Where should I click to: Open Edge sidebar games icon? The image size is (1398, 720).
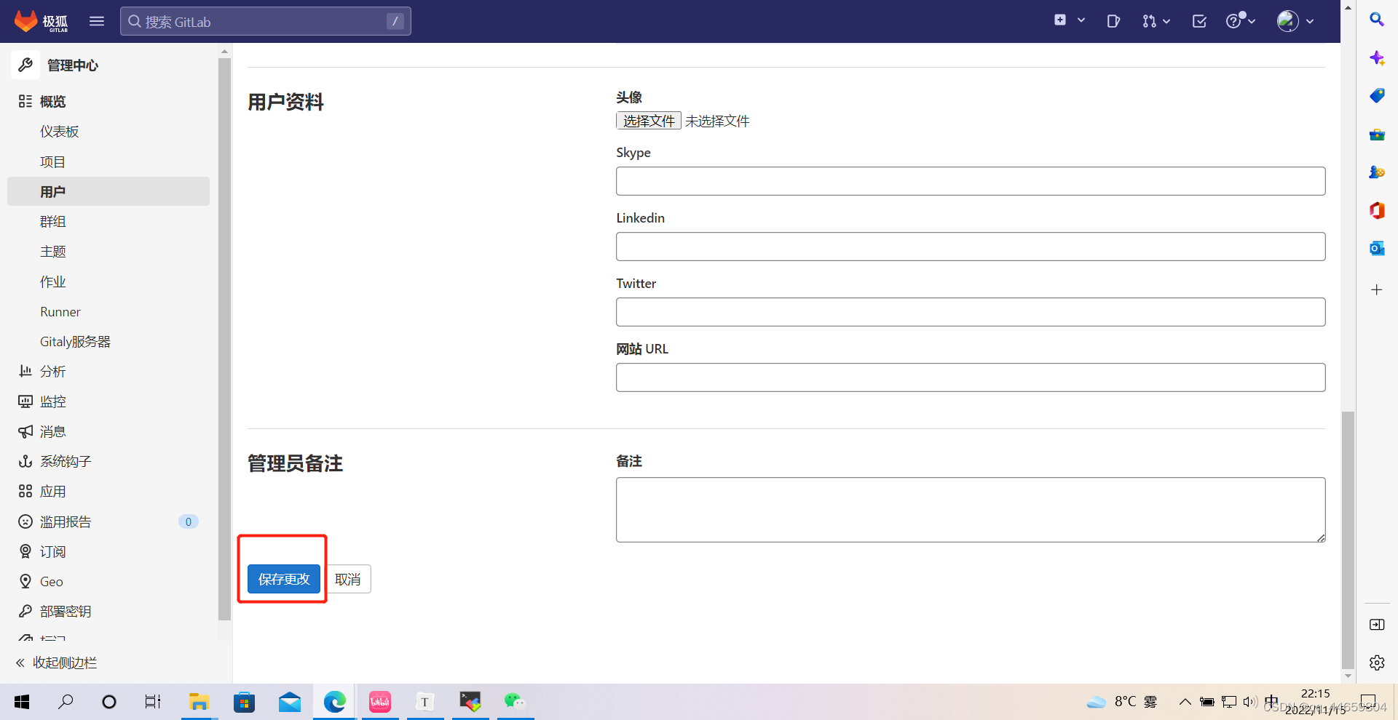1377,172
